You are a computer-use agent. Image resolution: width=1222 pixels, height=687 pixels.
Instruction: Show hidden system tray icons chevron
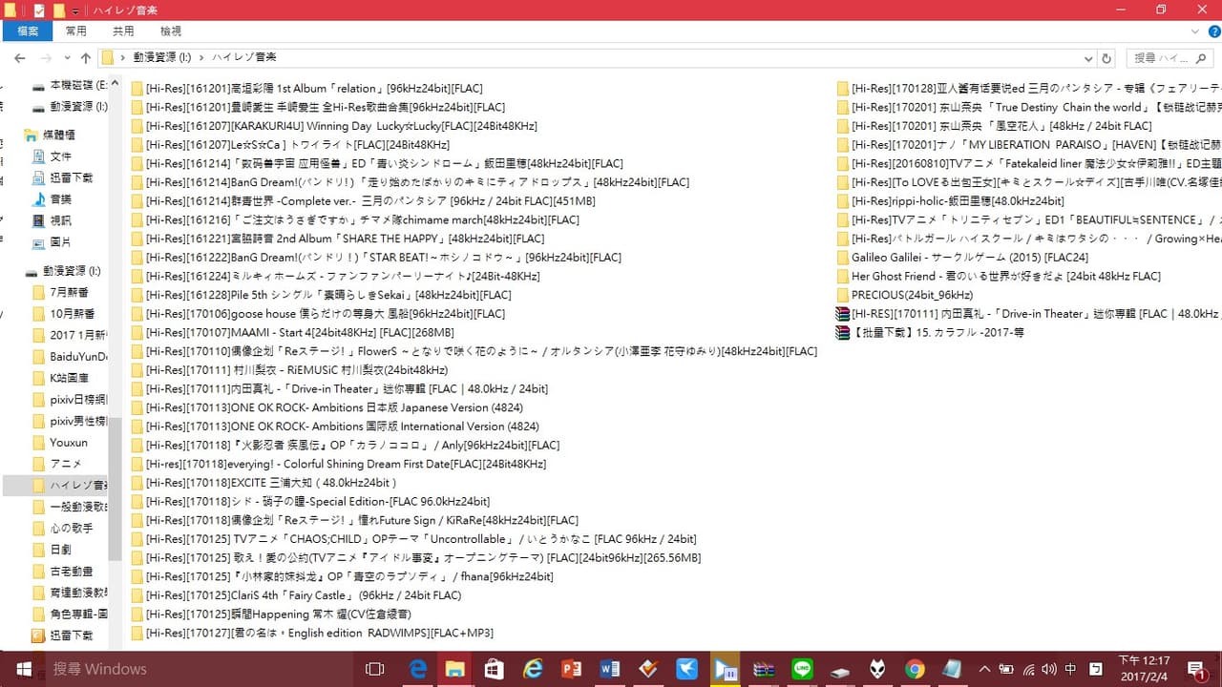(x=986, y=669)
